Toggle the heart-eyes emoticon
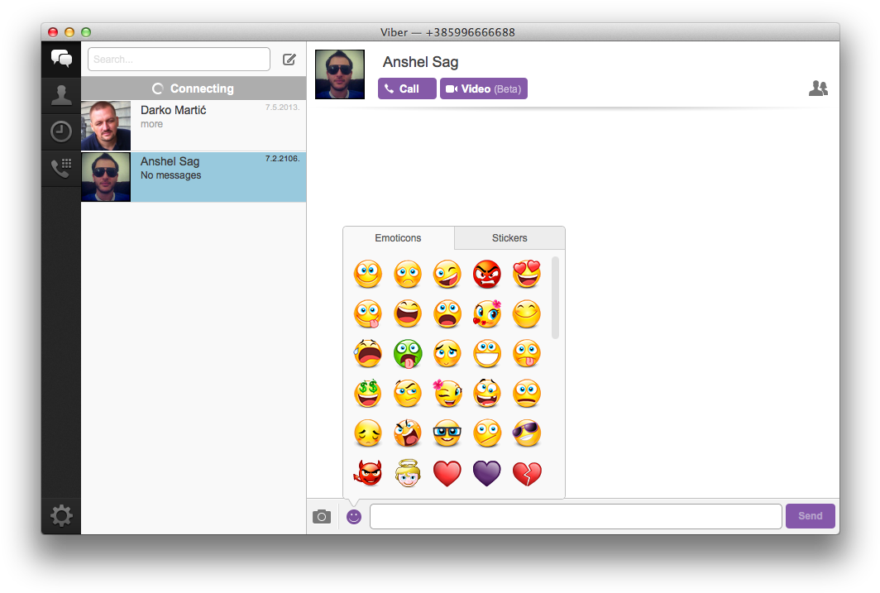This screenshot has width=880, height=593. click(527, 274)
